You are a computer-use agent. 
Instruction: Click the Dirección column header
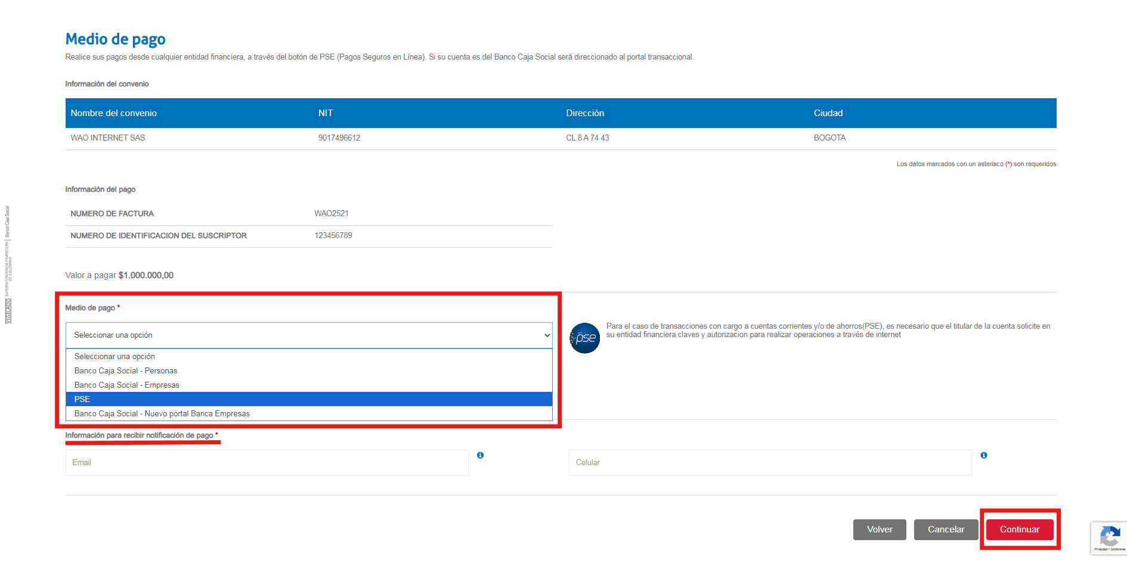(x=585, y=113)
